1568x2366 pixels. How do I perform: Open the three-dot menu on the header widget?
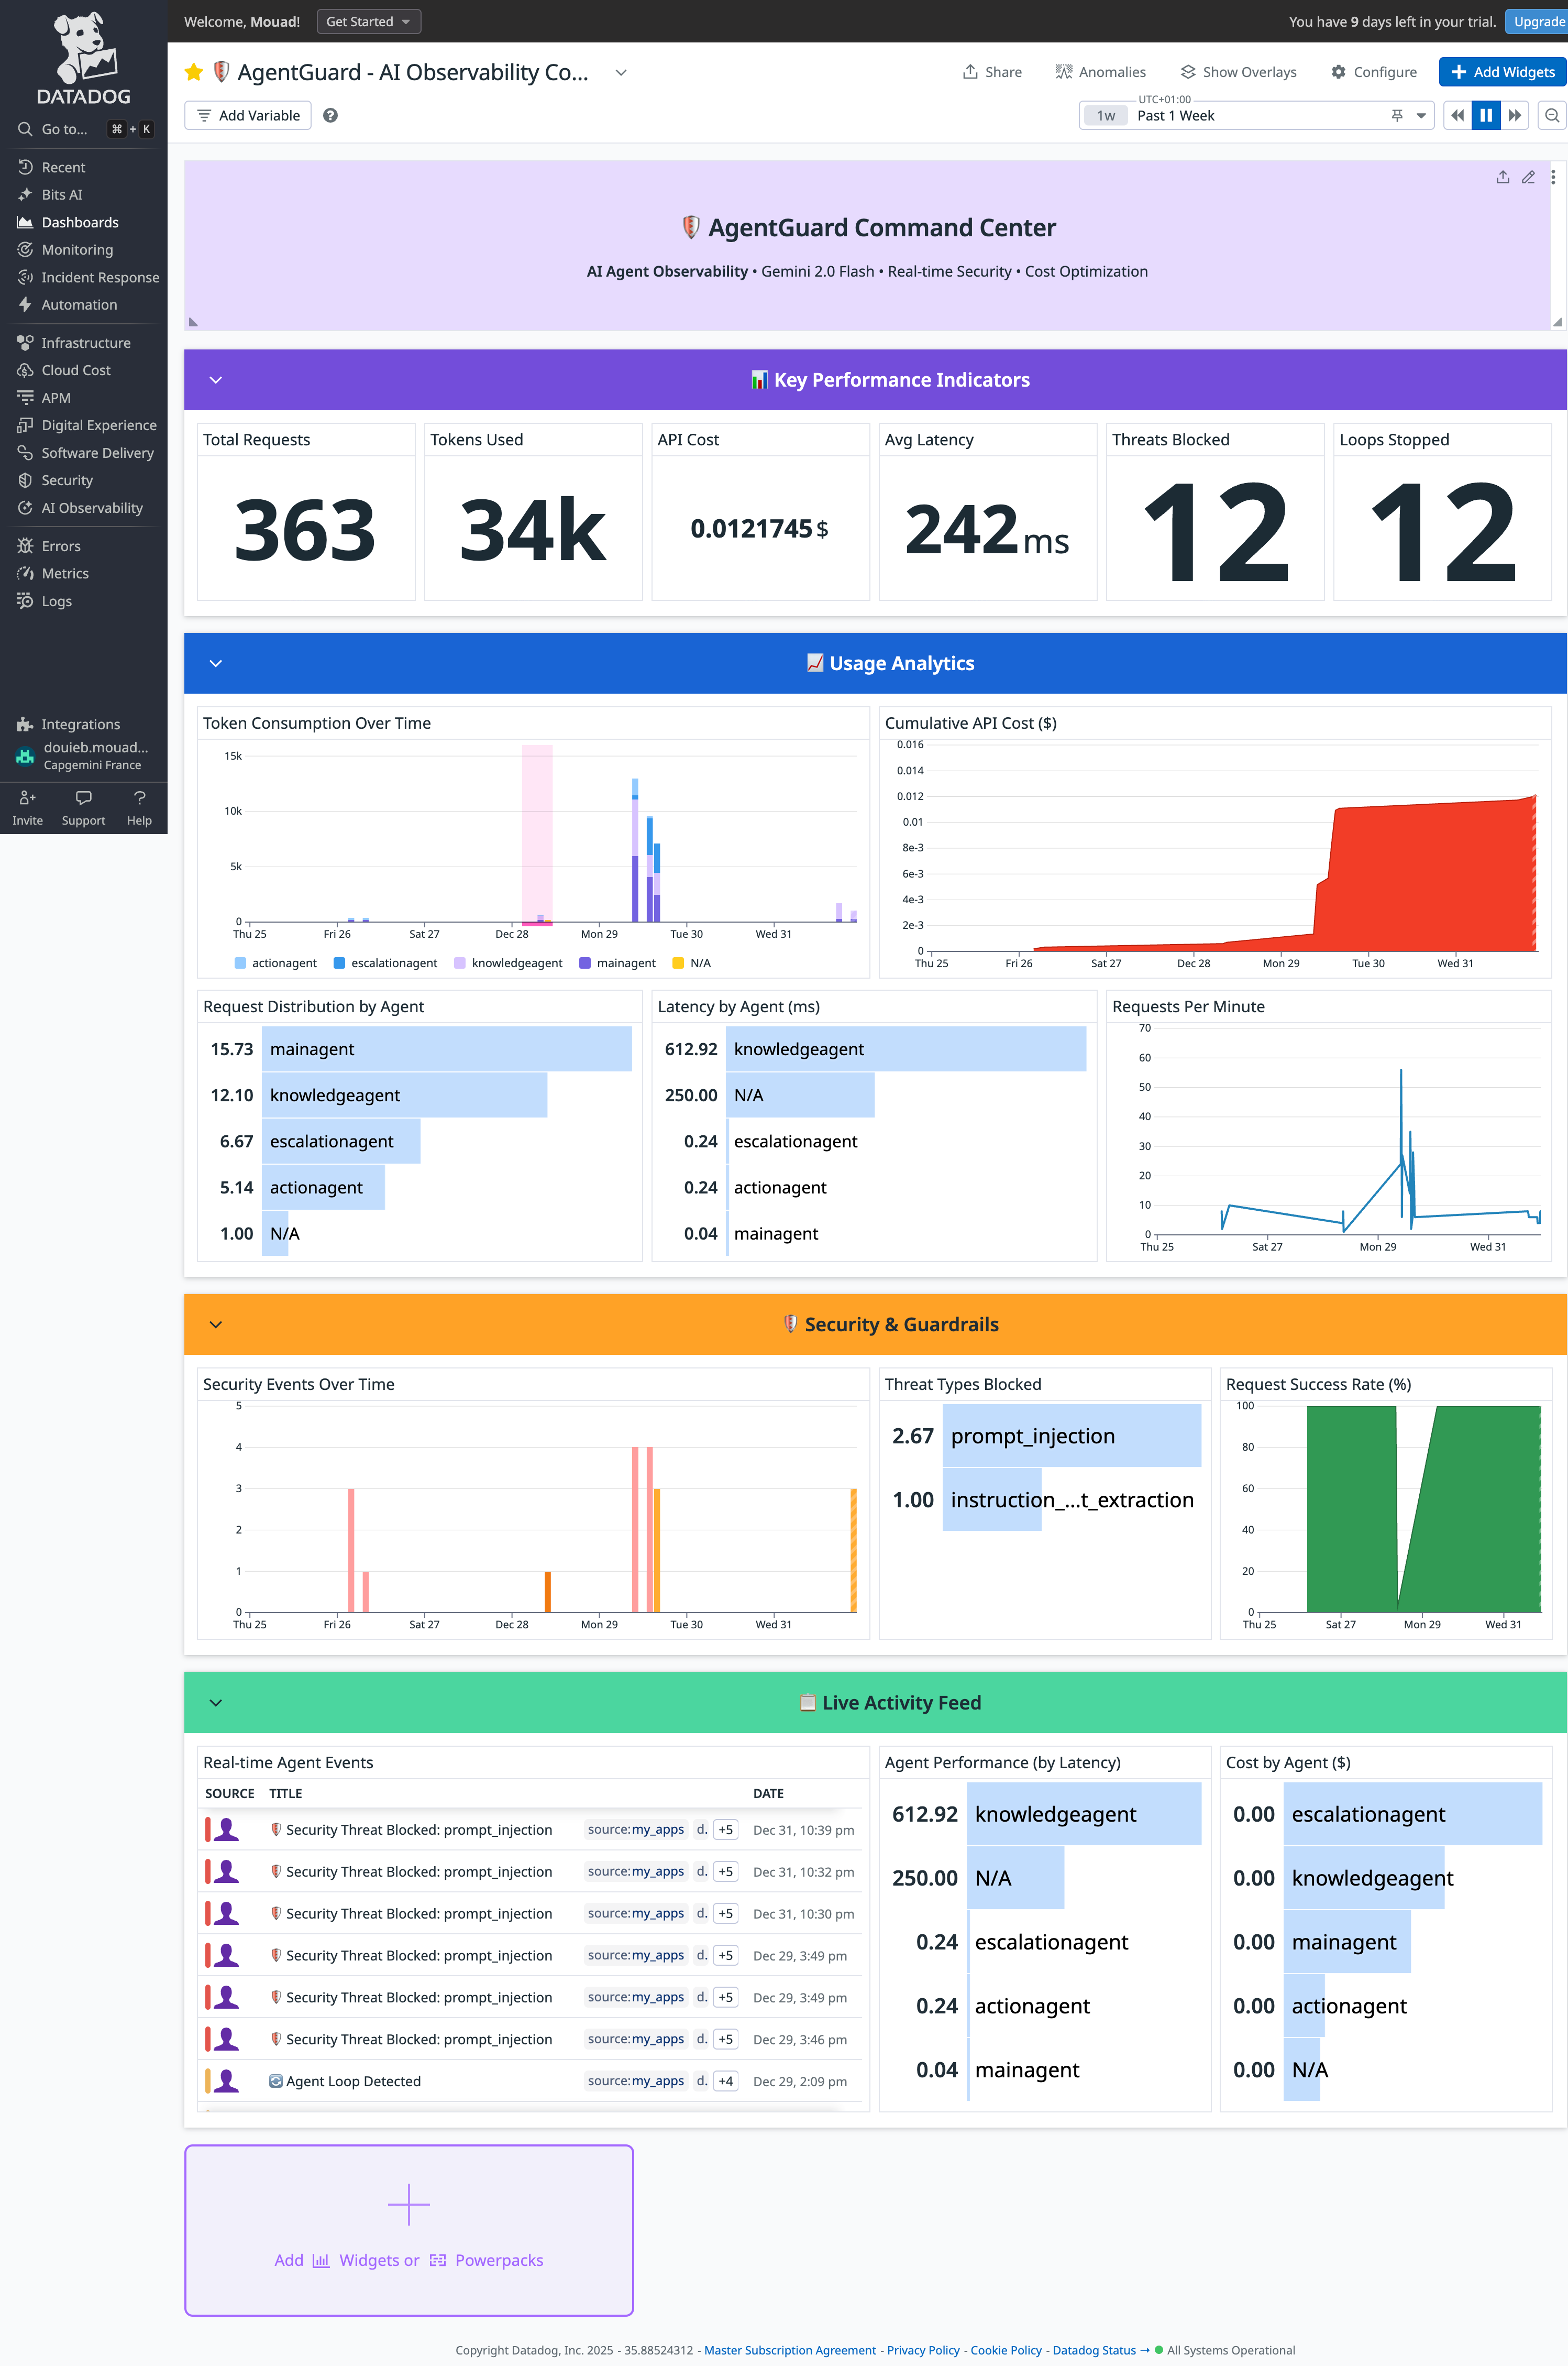pos(1552,177)
